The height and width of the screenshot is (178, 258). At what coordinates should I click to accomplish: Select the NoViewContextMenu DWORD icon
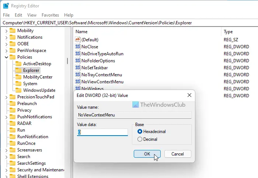(78, 81)
